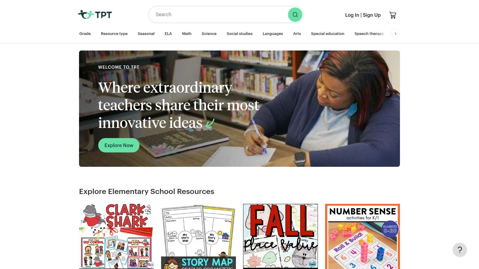The height and width of the screenshot is (269, 479).
Task: Open the Languages category
Action: [273, 33]
